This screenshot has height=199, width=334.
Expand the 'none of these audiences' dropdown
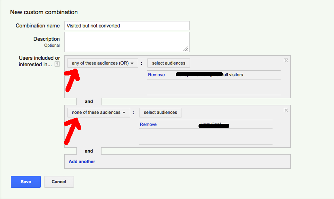coord(98,112)
